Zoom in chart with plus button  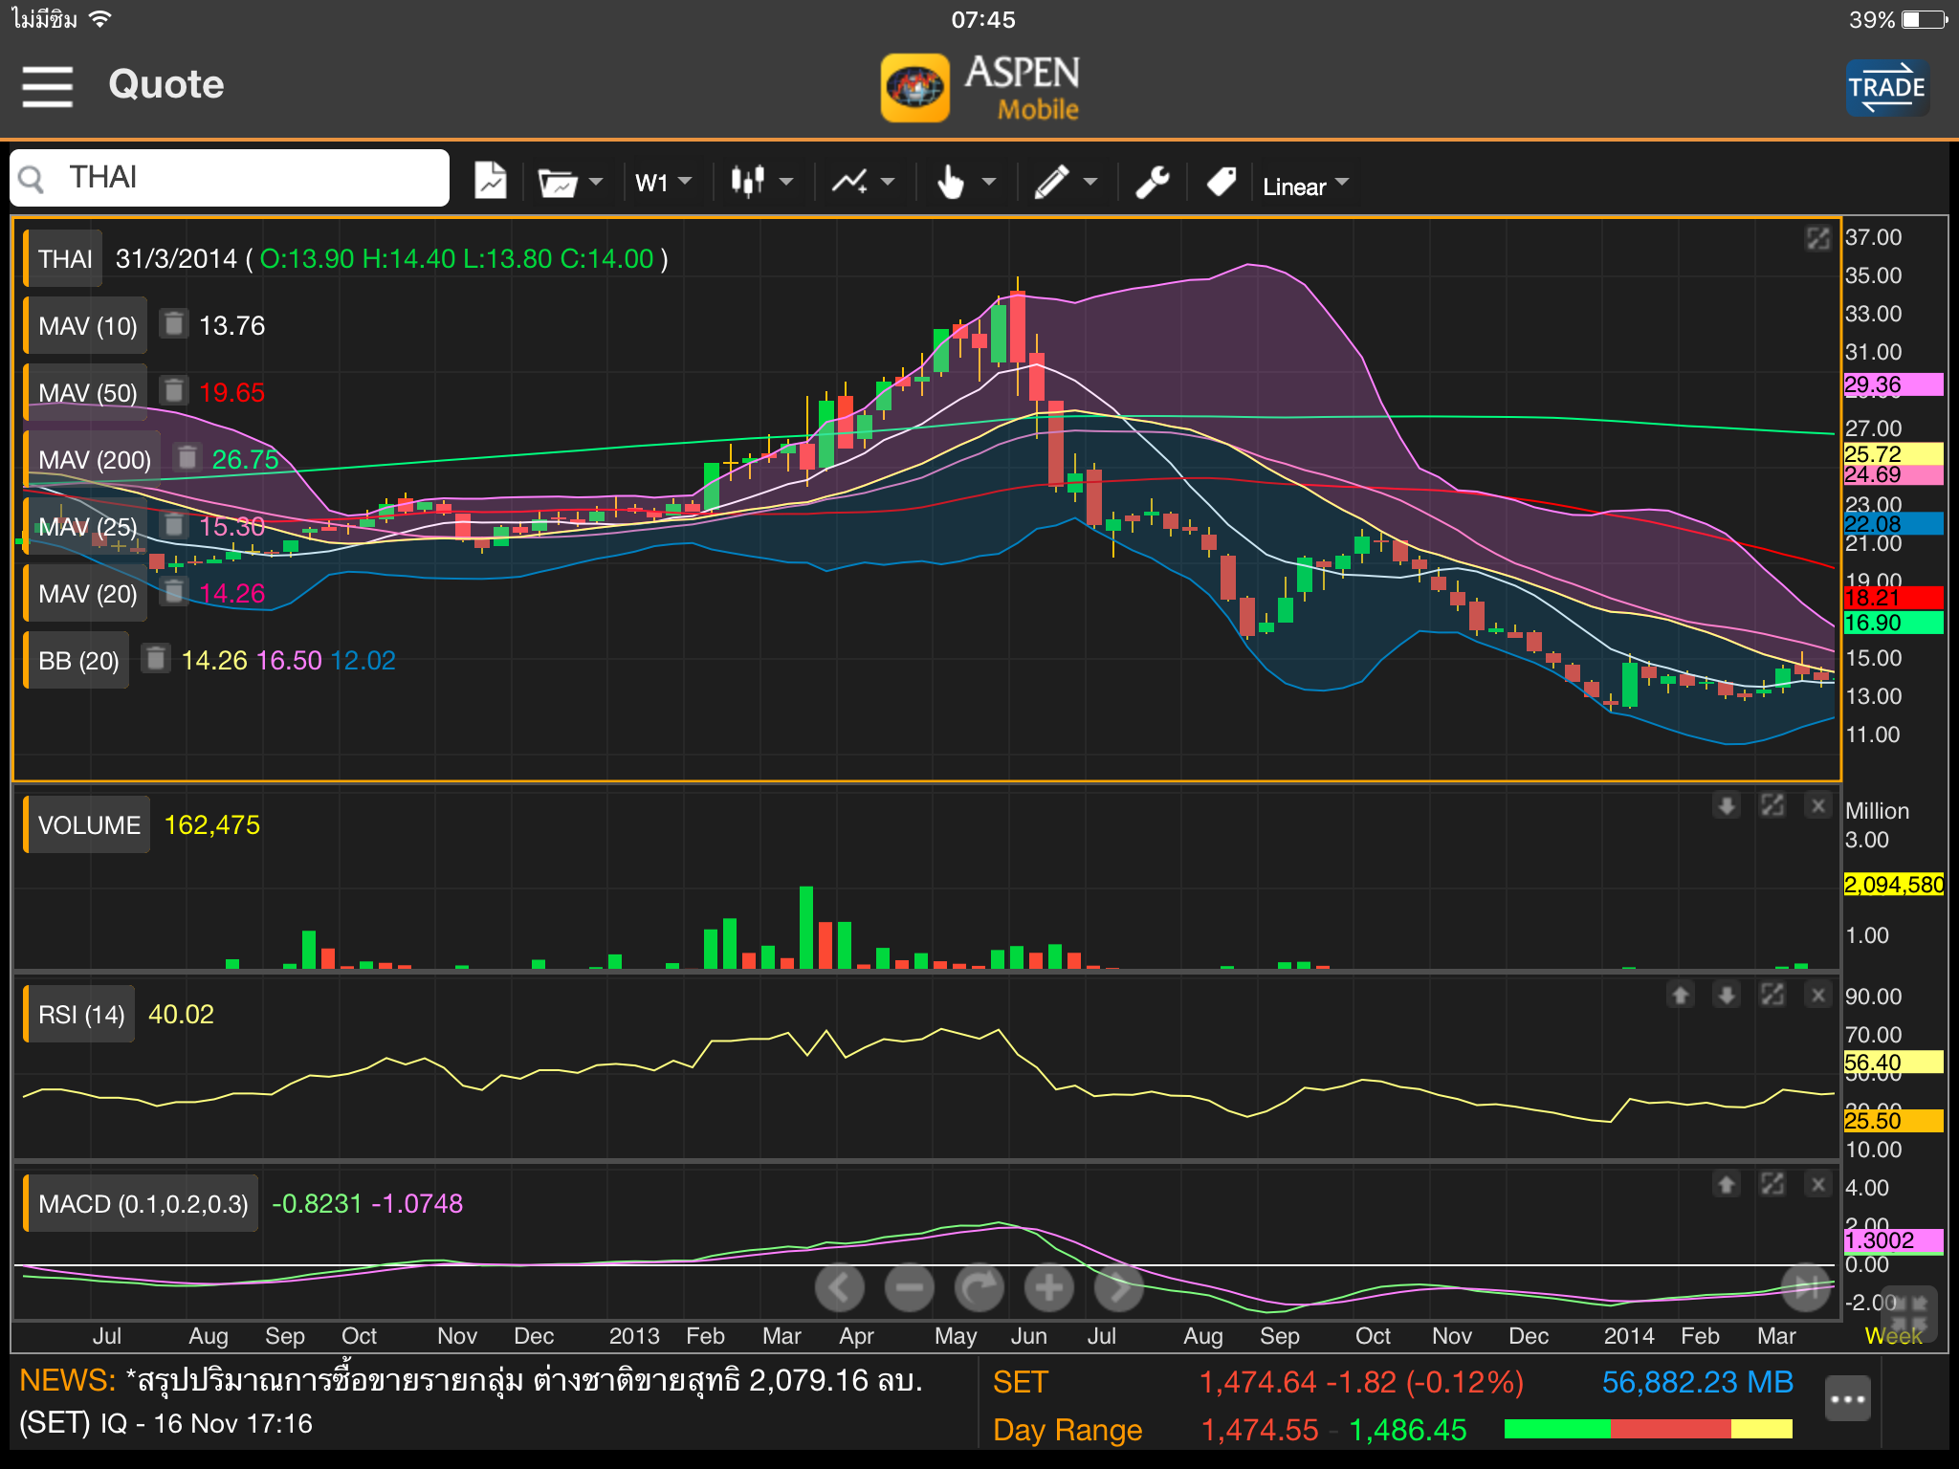tap(1048, 1288)
